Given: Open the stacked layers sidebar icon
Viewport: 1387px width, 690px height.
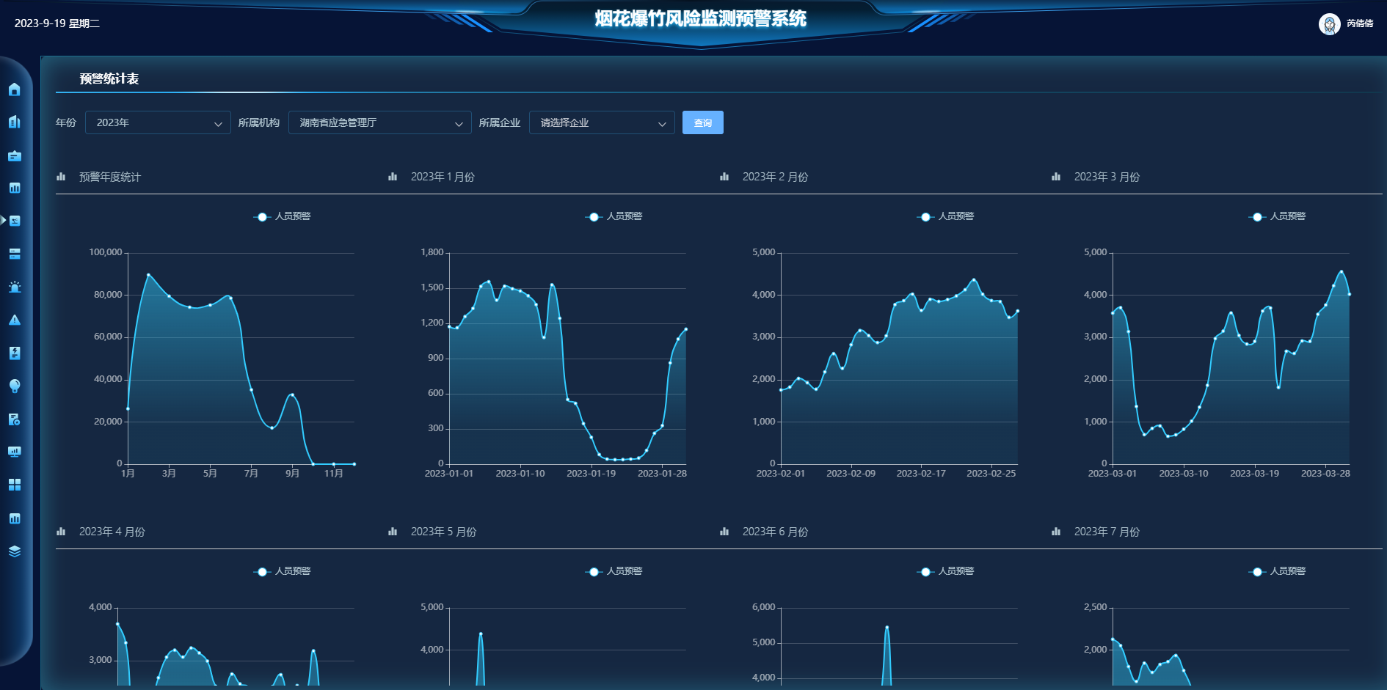Looking at the screenshot, I should point(15,551).
